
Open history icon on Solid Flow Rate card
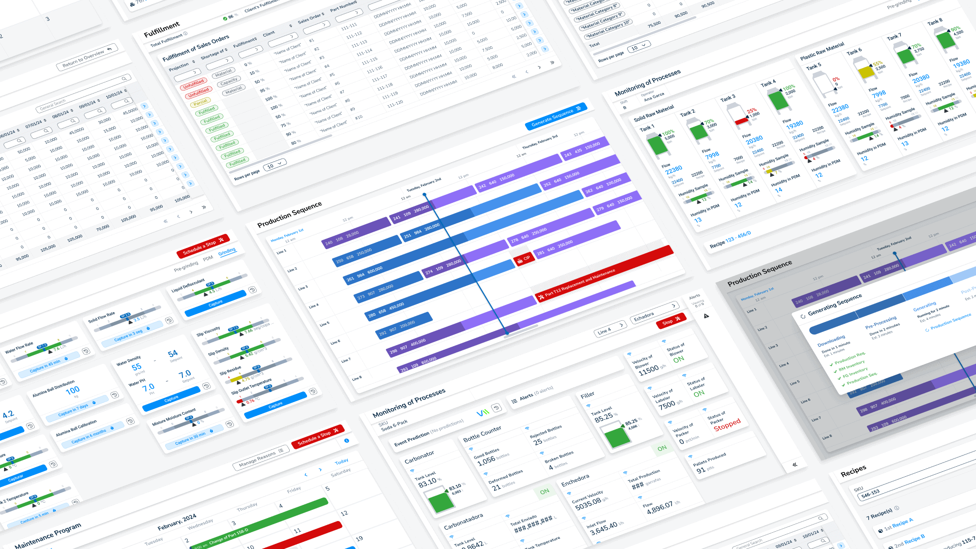(x=169, y=320)
